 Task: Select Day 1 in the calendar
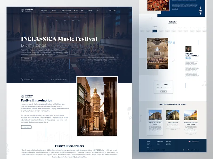click(142, 31)
